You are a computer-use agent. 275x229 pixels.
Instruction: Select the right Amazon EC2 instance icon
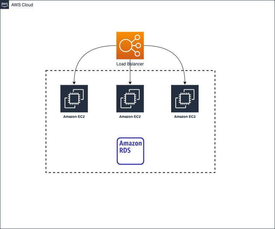(185, 98)
